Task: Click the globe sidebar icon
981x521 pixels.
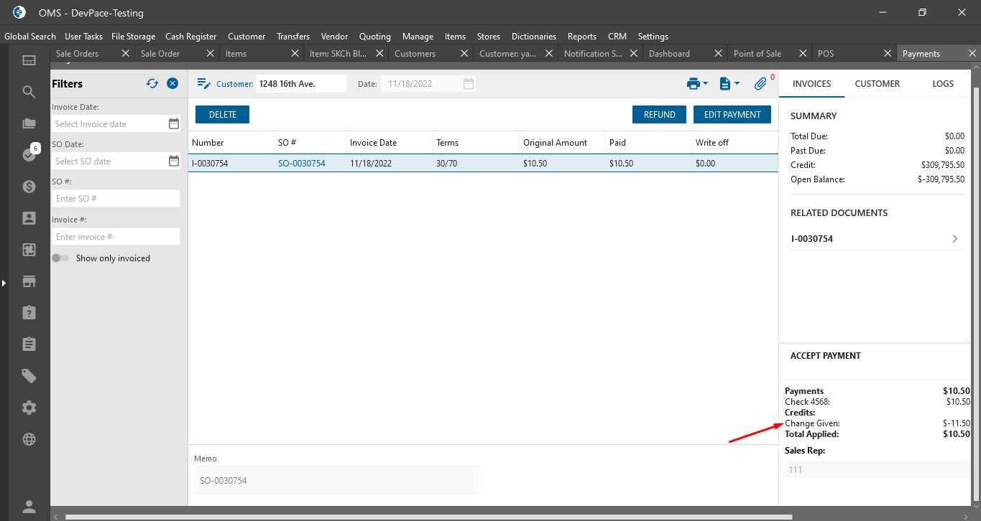Action: pos(29,439)
